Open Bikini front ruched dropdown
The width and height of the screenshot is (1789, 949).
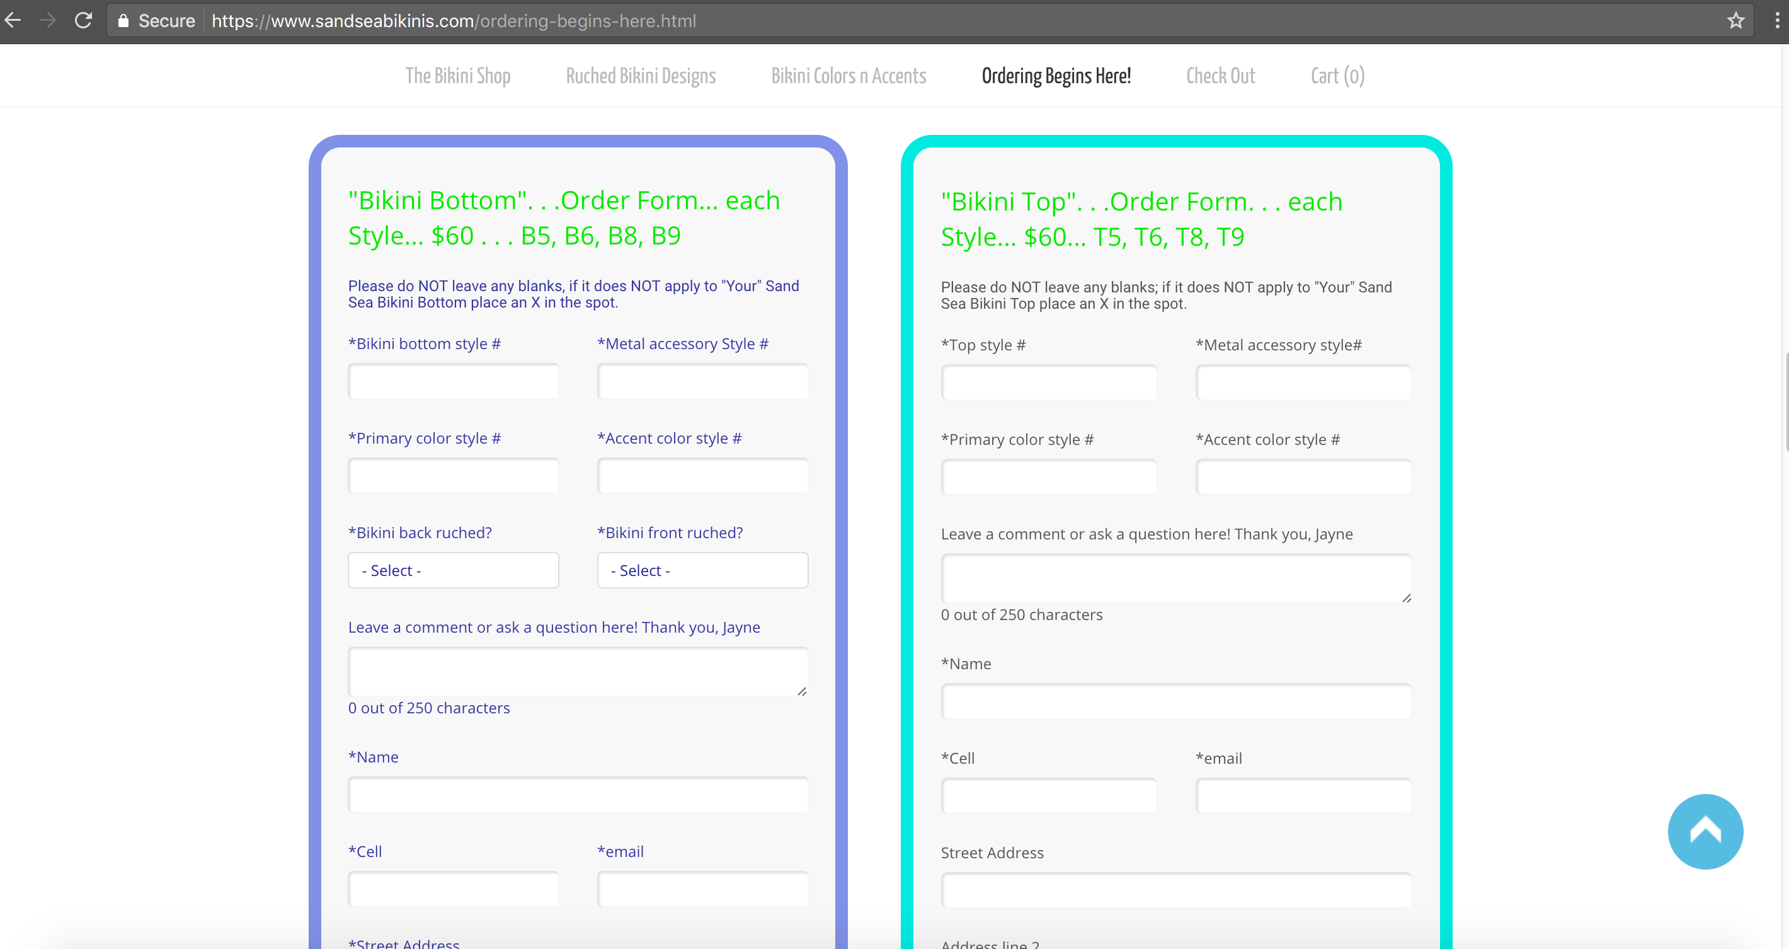coord(702,570)
